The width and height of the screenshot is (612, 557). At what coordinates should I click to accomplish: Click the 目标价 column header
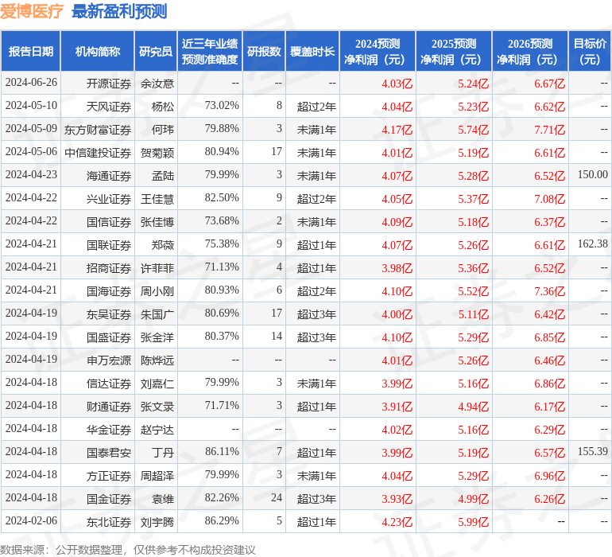[590, 51]
